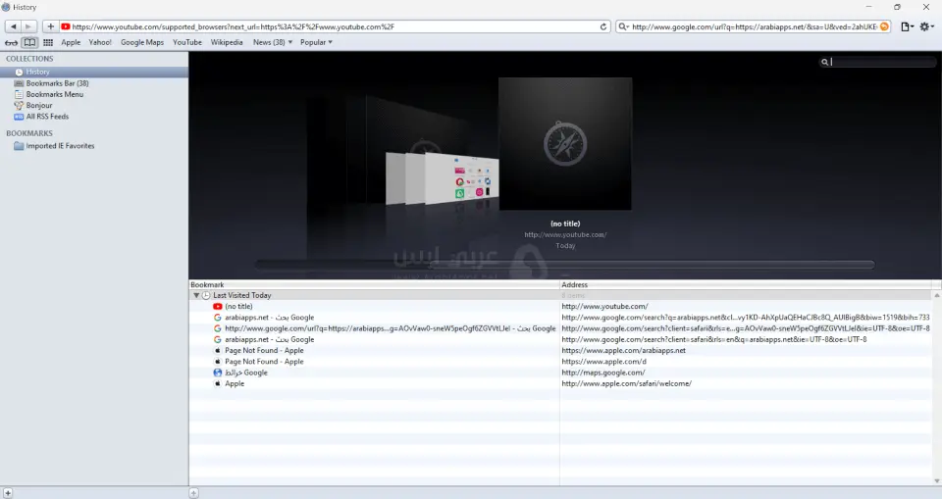The image size is (942, 499).
Task: Open Imported IE Favorites folder
Action: [60, 146]
